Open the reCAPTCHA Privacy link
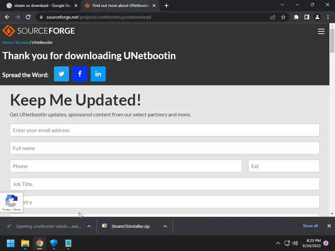The width and height of the screenshot is (335, 251). [x=7, y=209]
